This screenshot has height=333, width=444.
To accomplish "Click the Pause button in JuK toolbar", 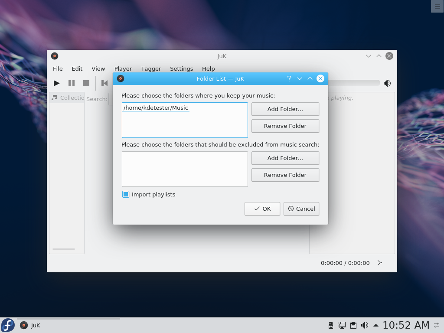I will 72,83.
